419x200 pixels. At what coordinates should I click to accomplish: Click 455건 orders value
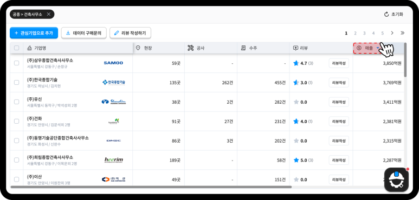point(280,83)
